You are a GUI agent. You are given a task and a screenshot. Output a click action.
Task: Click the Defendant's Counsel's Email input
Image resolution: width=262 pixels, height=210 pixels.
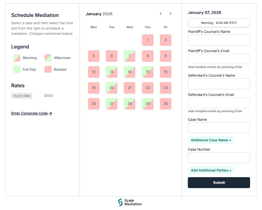pos(219,103)
